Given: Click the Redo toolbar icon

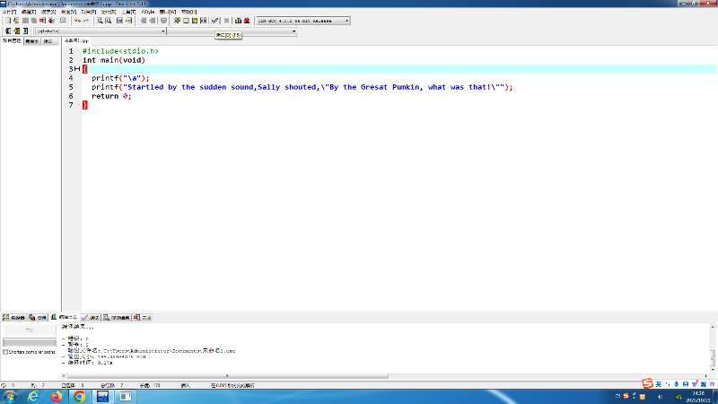Looking at the screenshot, I should click(85, 21).
